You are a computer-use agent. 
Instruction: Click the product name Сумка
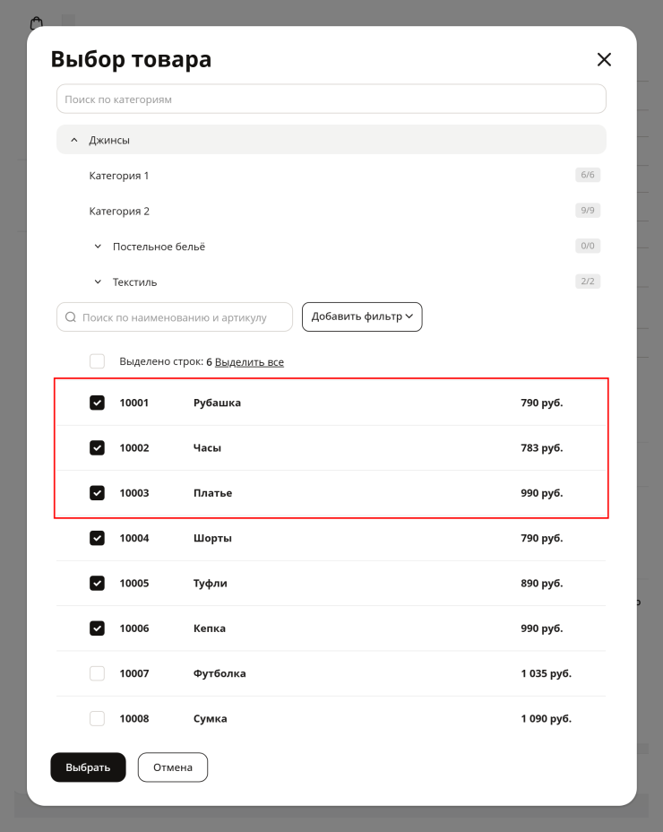pyautogui.click(x=210, y=718)
